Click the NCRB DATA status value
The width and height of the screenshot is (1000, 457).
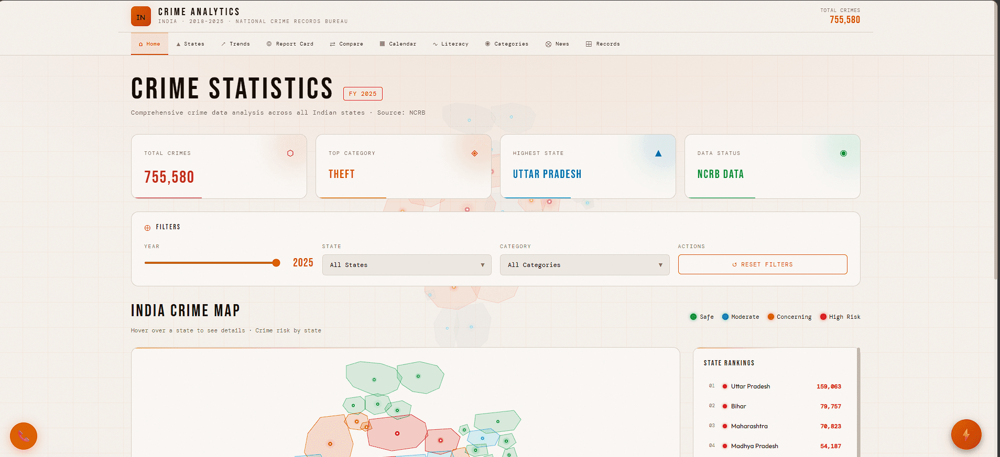[x=721, y=174]
